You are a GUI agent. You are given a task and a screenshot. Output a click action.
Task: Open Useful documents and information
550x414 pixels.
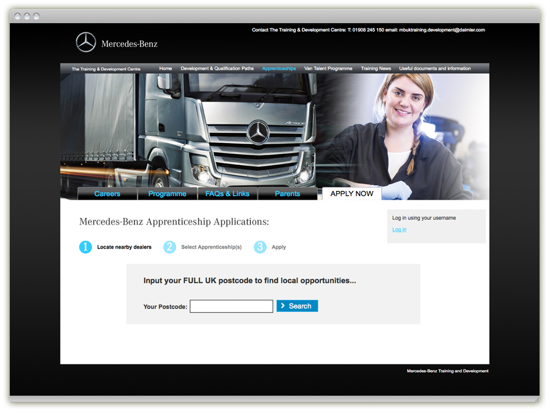[x=435, y=69]
